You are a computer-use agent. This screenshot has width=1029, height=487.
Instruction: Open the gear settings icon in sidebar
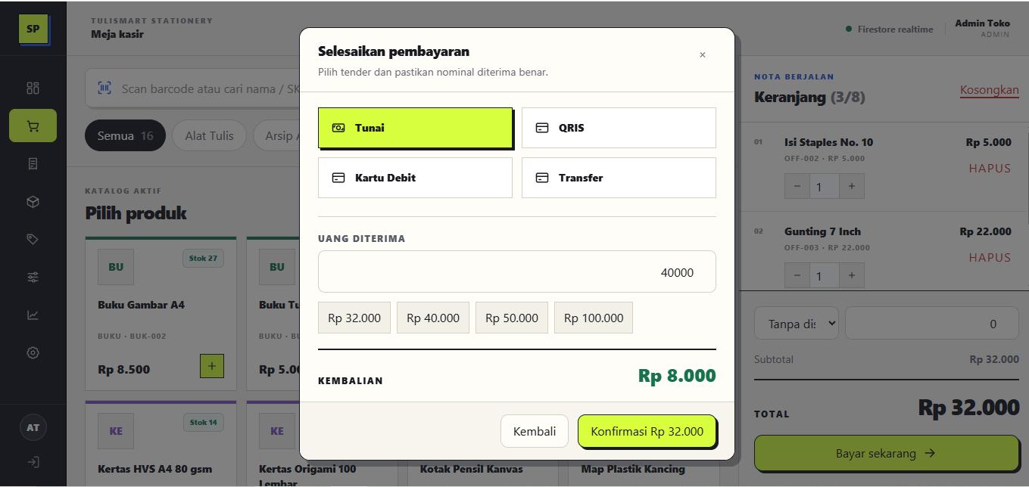pos(33,352)
